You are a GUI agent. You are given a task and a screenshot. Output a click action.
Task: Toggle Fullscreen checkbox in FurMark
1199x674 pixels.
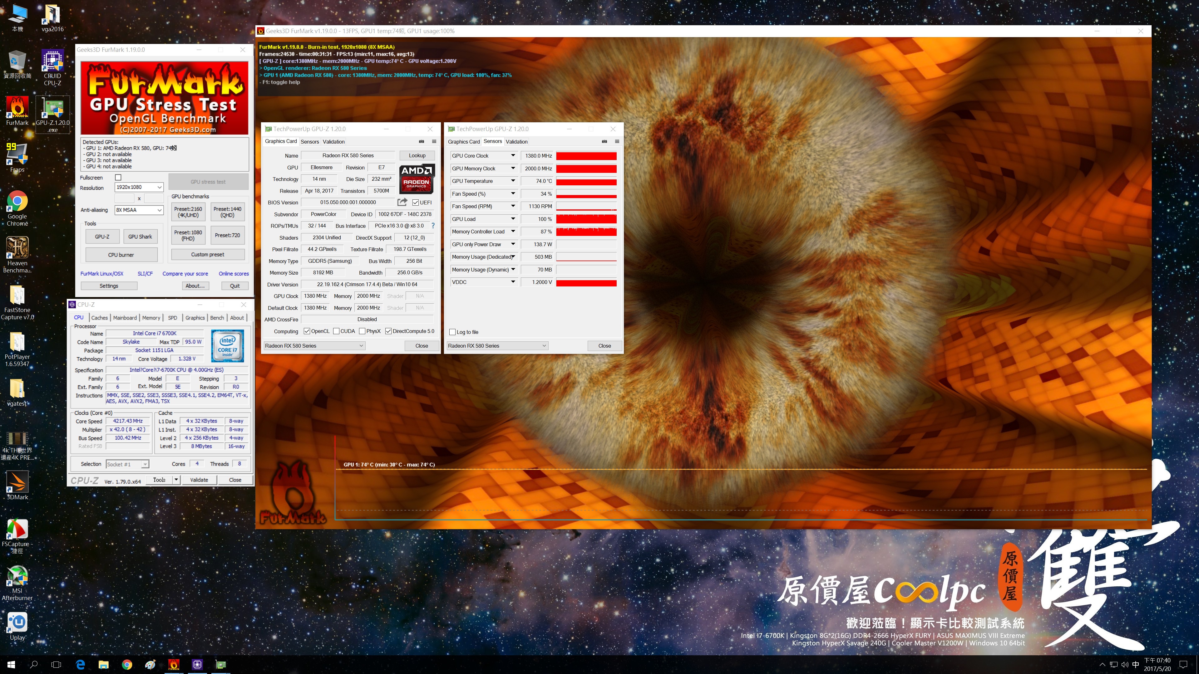pyautogui.click(x=118, y=177)
